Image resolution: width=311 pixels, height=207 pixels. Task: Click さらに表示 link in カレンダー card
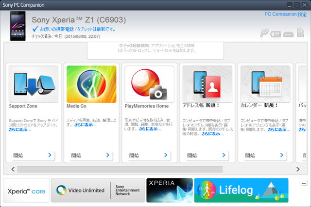(279, 130)
